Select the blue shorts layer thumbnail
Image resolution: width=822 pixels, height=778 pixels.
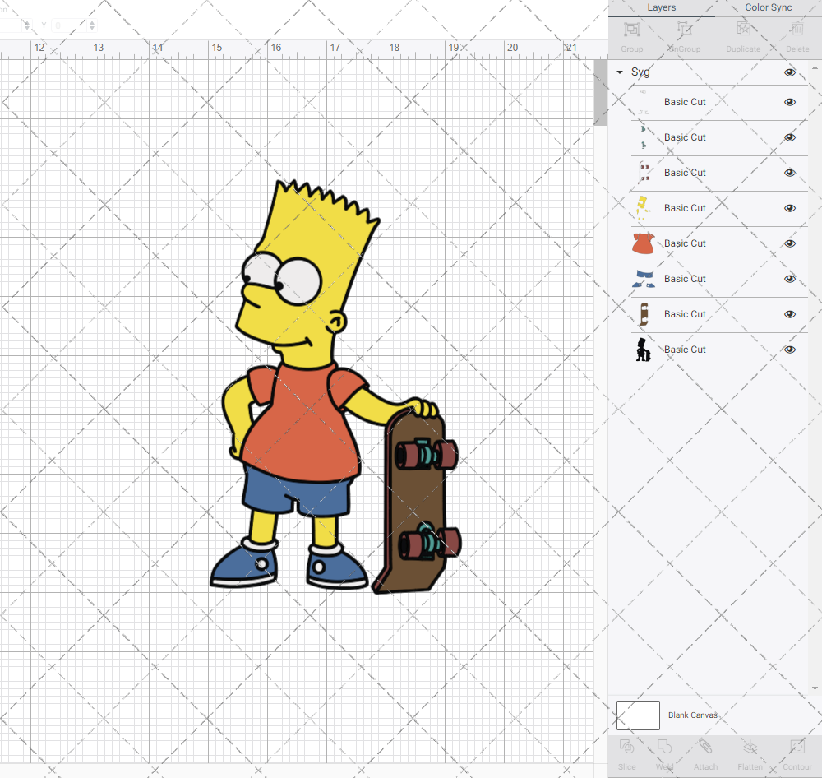click(644, 279)
